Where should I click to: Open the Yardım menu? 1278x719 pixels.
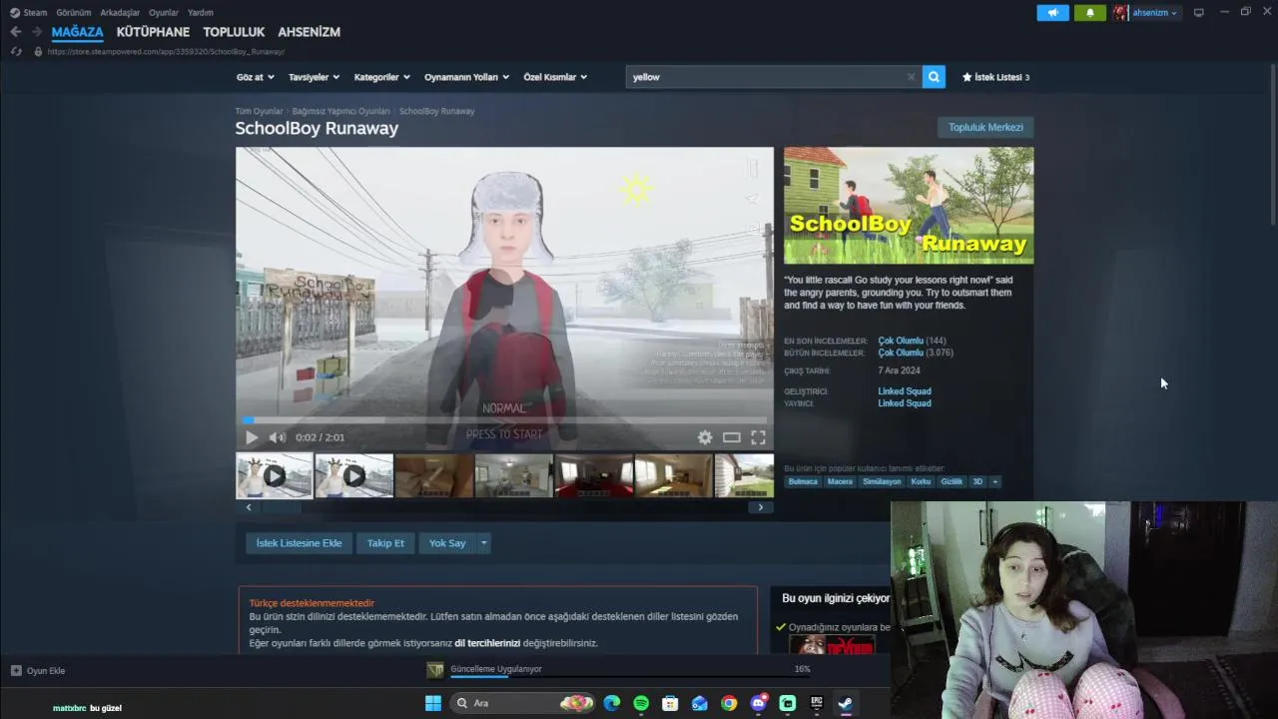coord(201,13)
